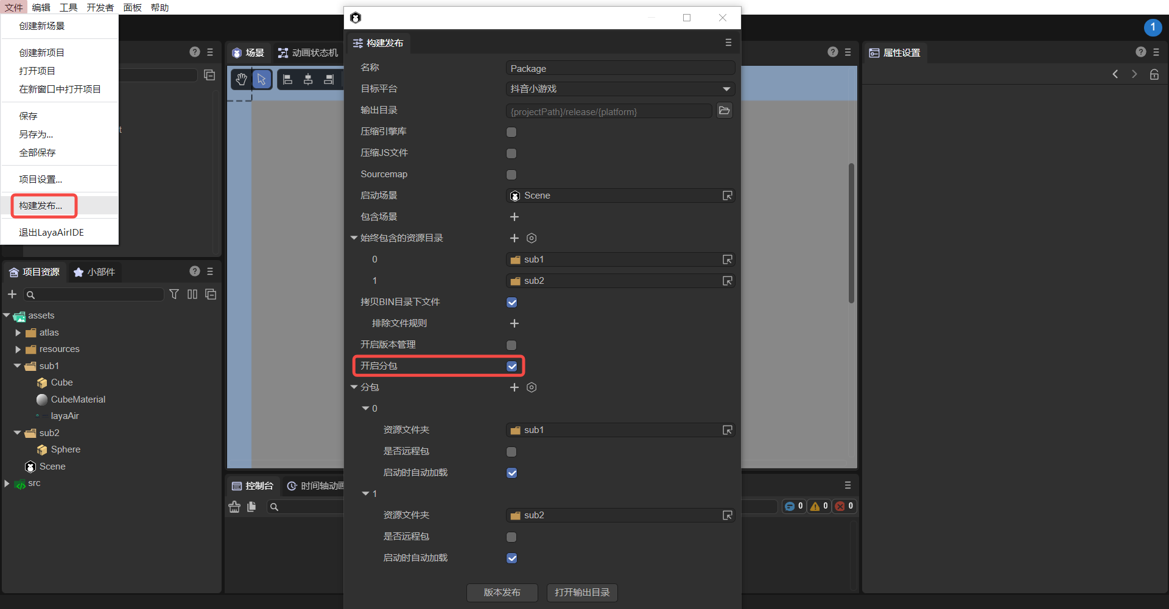Viewport: 1169px width, 609px height.
Task: Click the 名称 Package input field
Action: coord(620,69)
